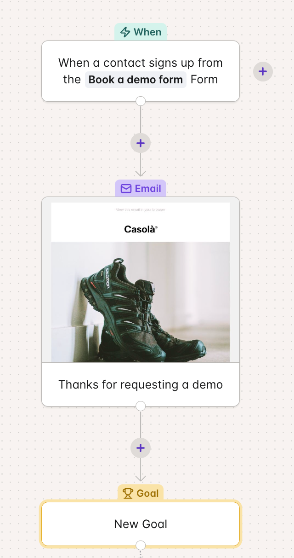
Task: Add a step between Email and Goal
Action: pyautogui.click(x=141, y=448)
